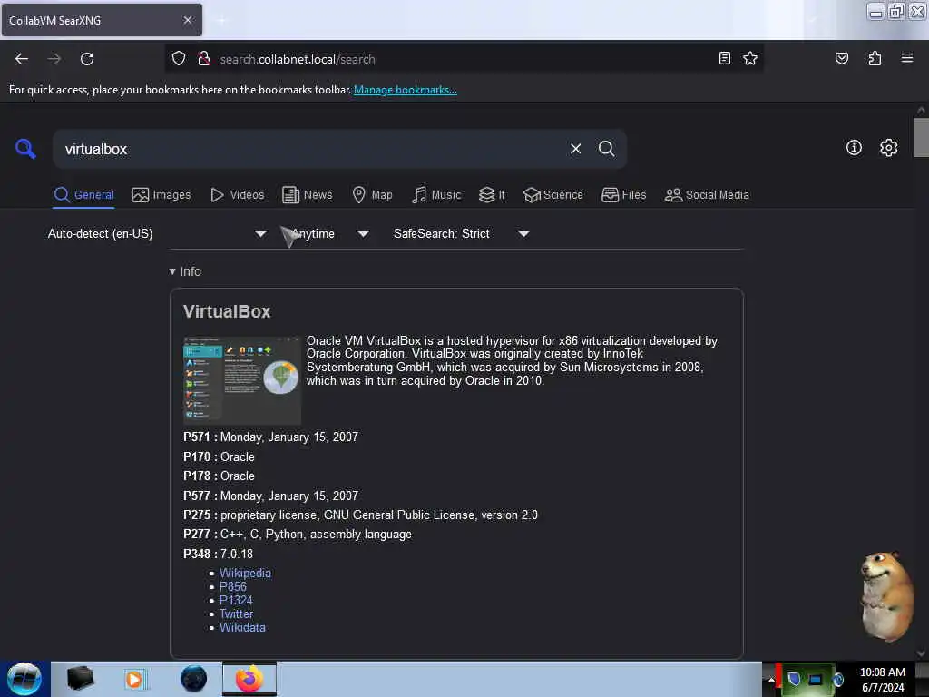Switch to the Files category tab
Viewport: 929px width, 697px height.
[x=623, y=195]
